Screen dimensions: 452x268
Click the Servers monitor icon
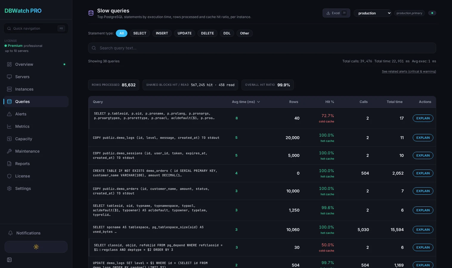(x=9, y=77)
